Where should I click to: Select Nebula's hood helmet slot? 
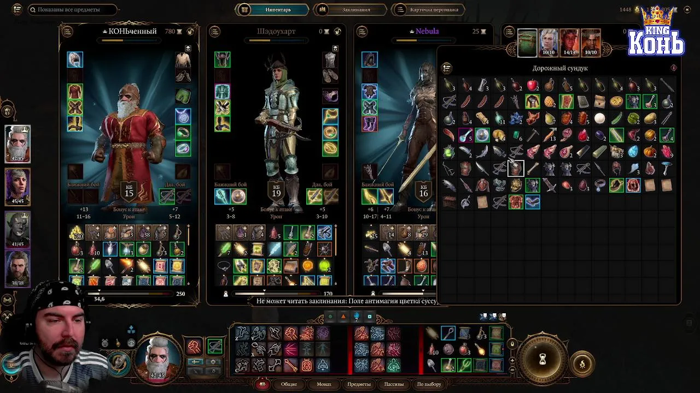(x=369, y=59)
